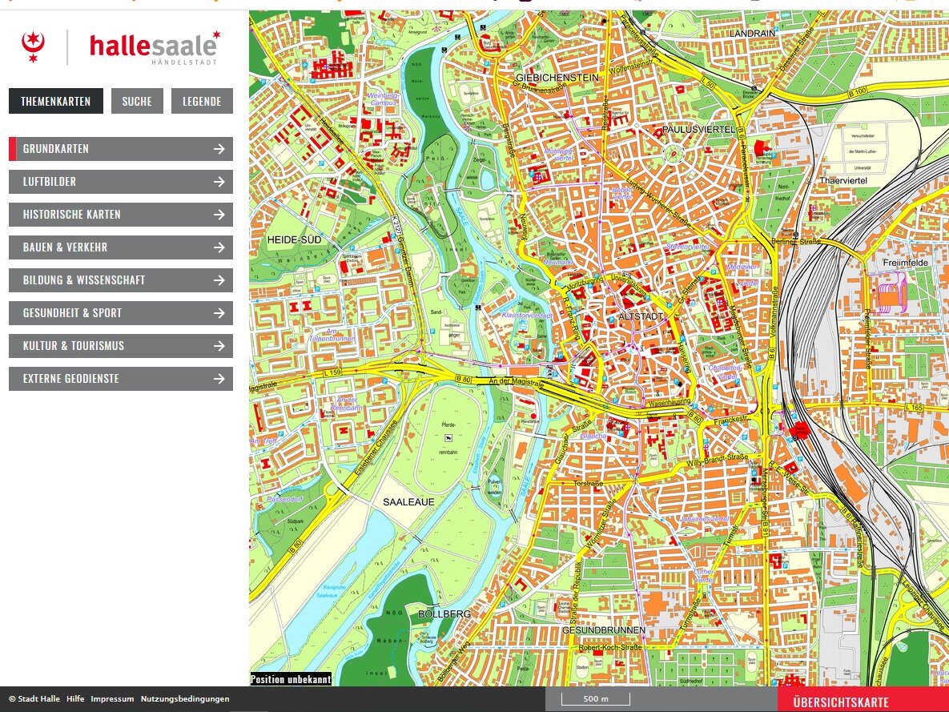Open the Hilfe link in footer
Viewport: 949px width, 712px height.
tap(75, 699)
